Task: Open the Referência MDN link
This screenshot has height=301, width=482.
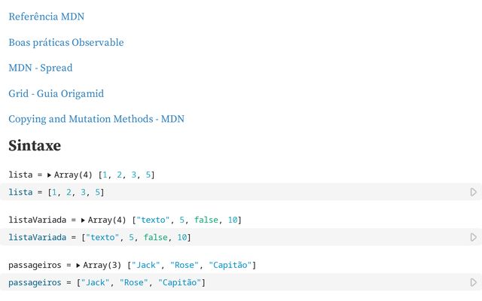Action: [x=46, y=17]
